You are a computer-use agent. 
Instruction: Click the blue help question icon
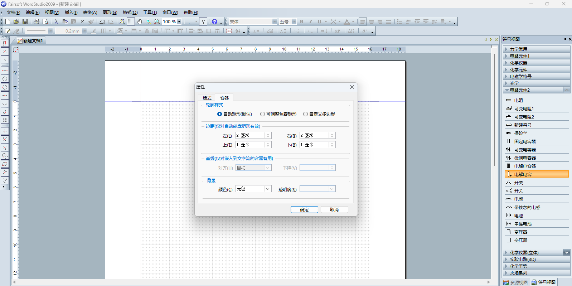(214, 22)
